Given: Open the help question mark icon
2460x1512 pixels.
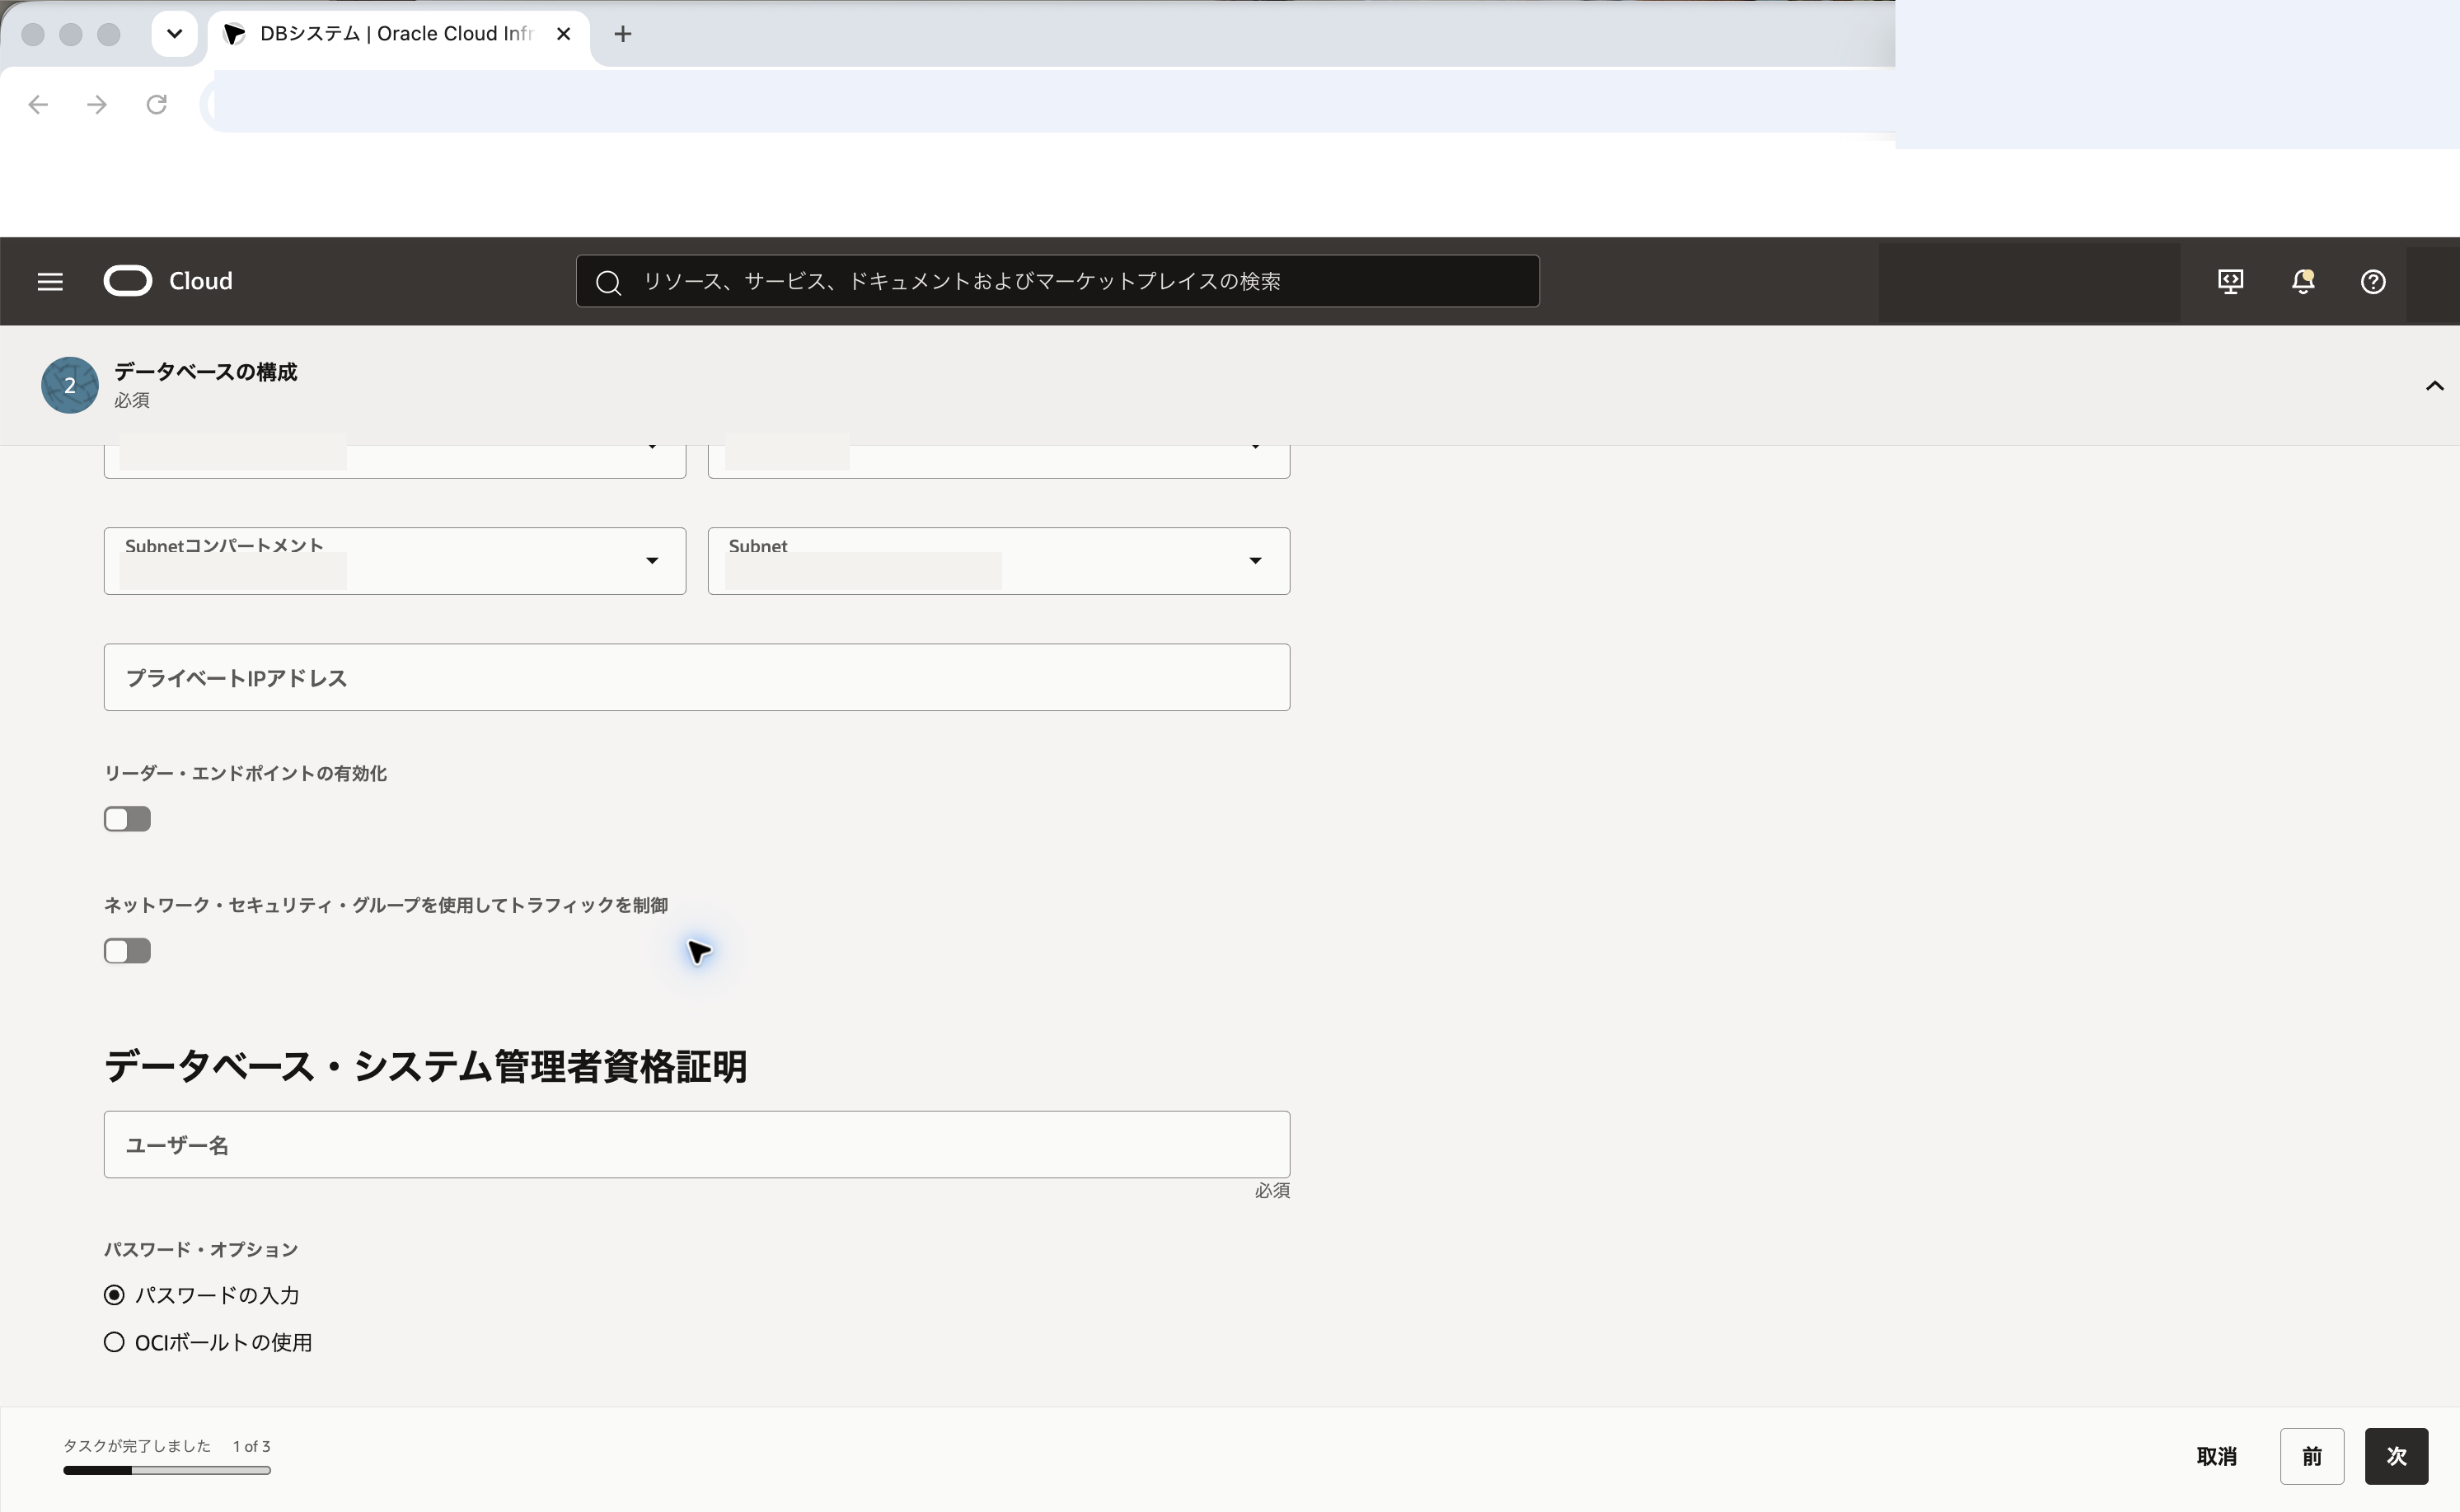Looking at the screenshot, I should 2373,282.
